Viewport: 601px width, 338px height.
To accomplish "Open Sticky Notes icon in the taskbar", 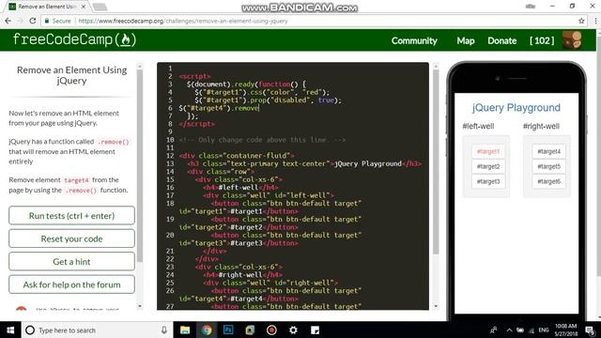I will click(316, 330).
